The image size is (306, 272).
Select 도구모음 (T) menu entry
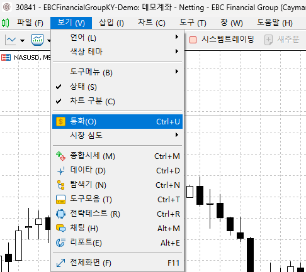[118, 199]
